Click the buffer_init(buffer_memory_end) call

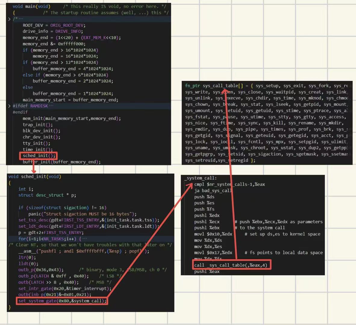click(x=61, y=162)
